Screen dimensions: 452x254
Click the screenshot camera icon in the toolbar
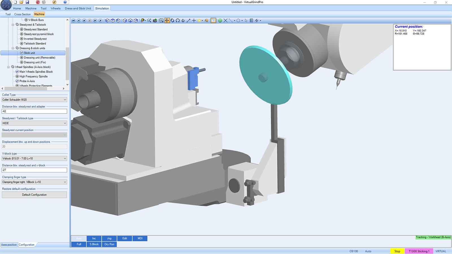point(155,20)
